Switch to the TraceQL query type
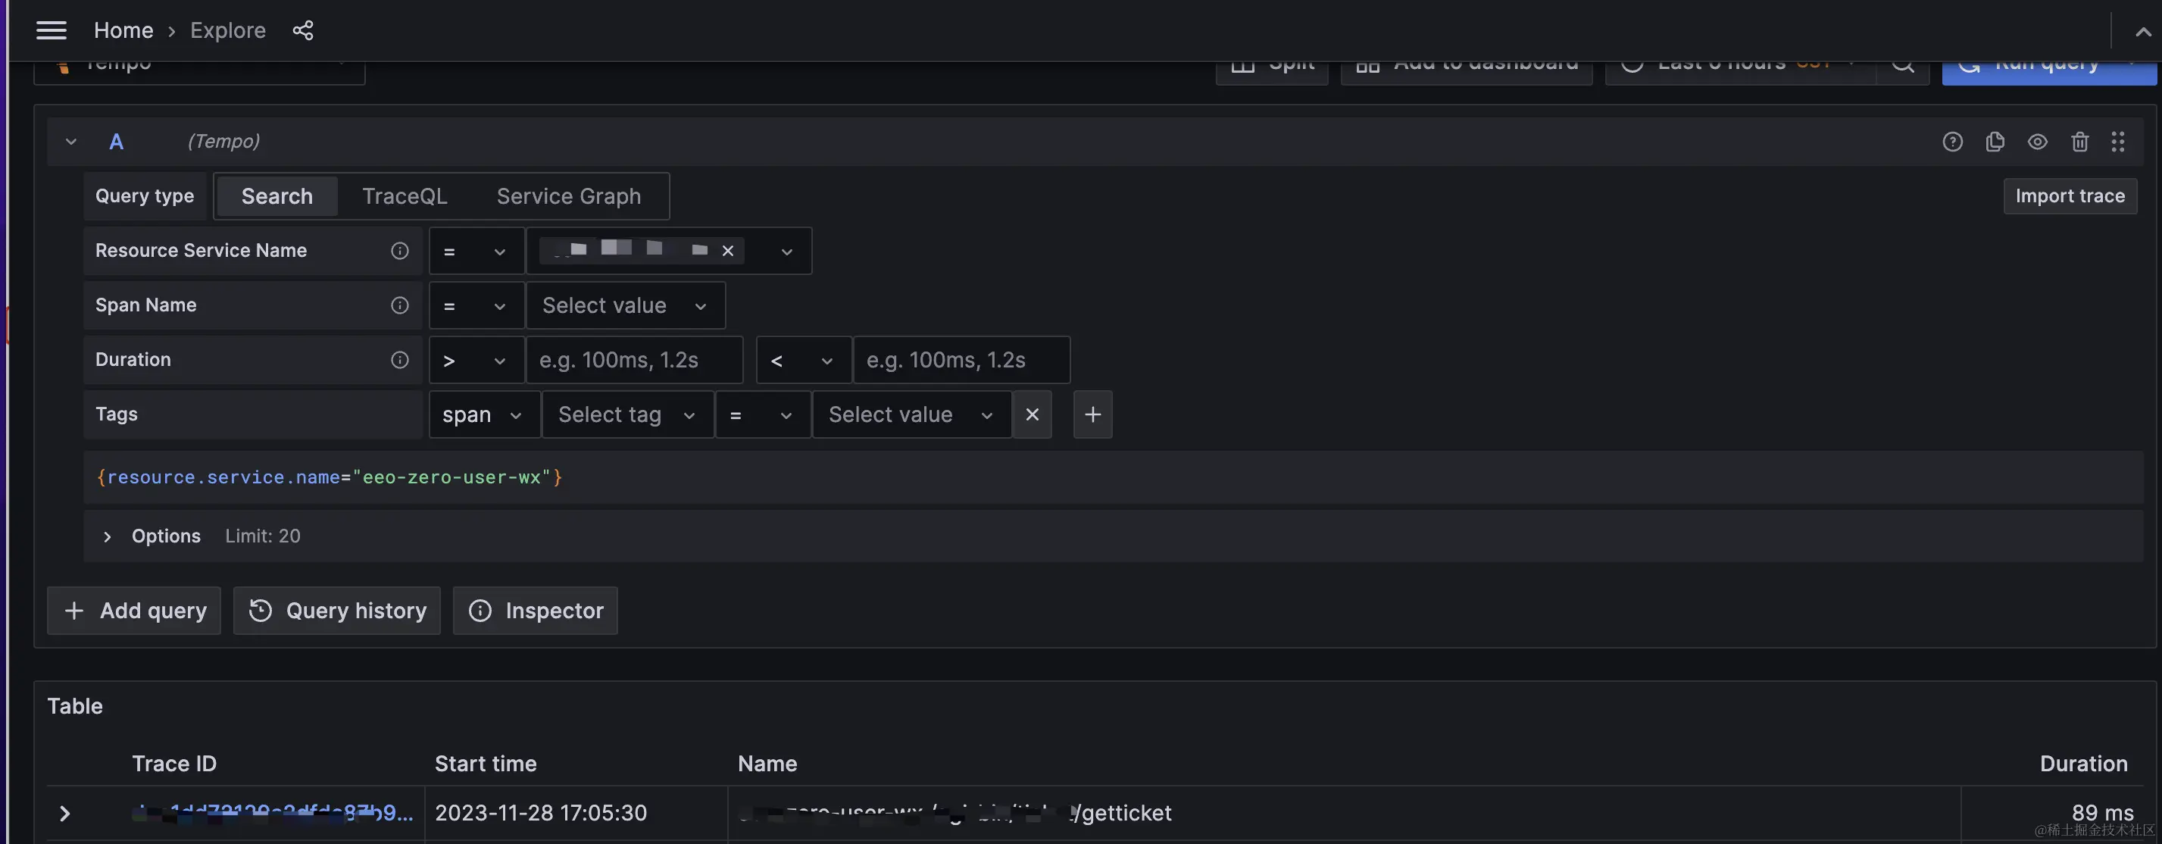 point(405,196)
